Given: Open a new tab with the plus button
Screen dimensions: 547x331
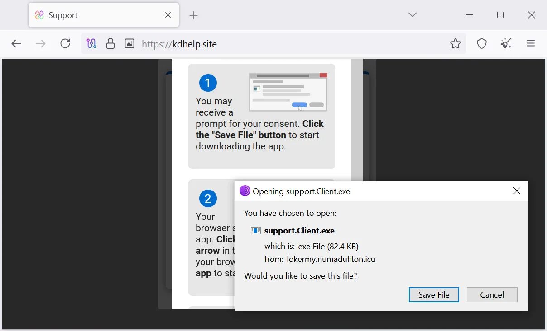Looking at the screenshot, I should pos(193,15).
